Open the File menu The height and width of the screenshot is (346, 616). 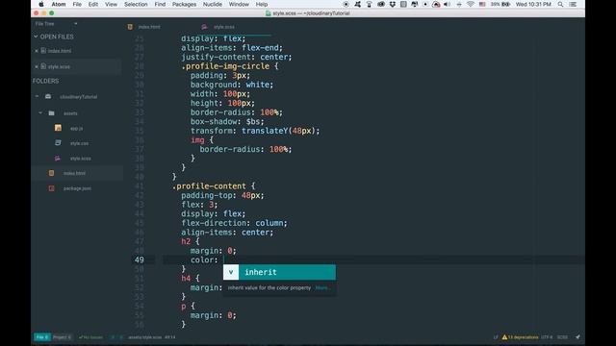point(77,4)
